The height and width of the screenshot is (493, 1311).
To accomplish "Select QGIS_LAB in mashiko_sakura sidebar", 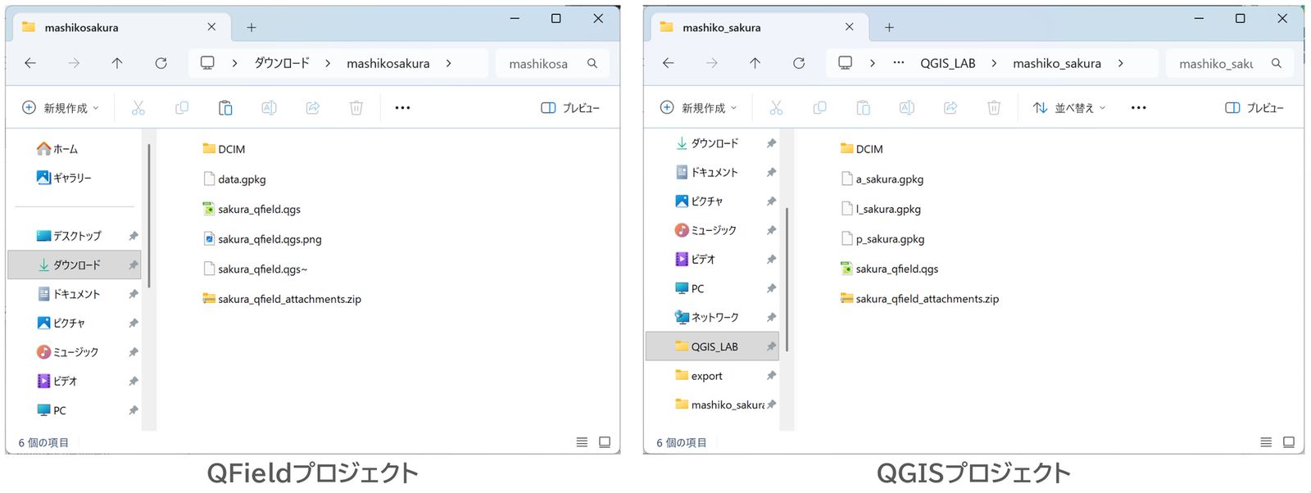I will tap(712, 346).
